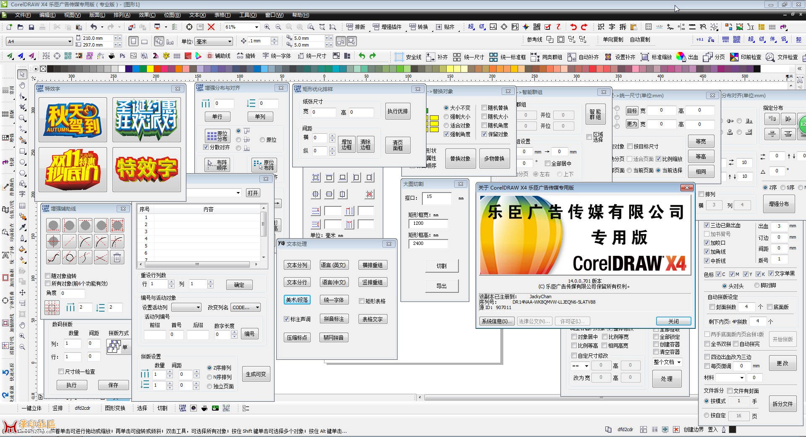Select the Ellipse tool in the toolbox
The width and height of the screenshot is (806, 437).
tap(23, 162)
